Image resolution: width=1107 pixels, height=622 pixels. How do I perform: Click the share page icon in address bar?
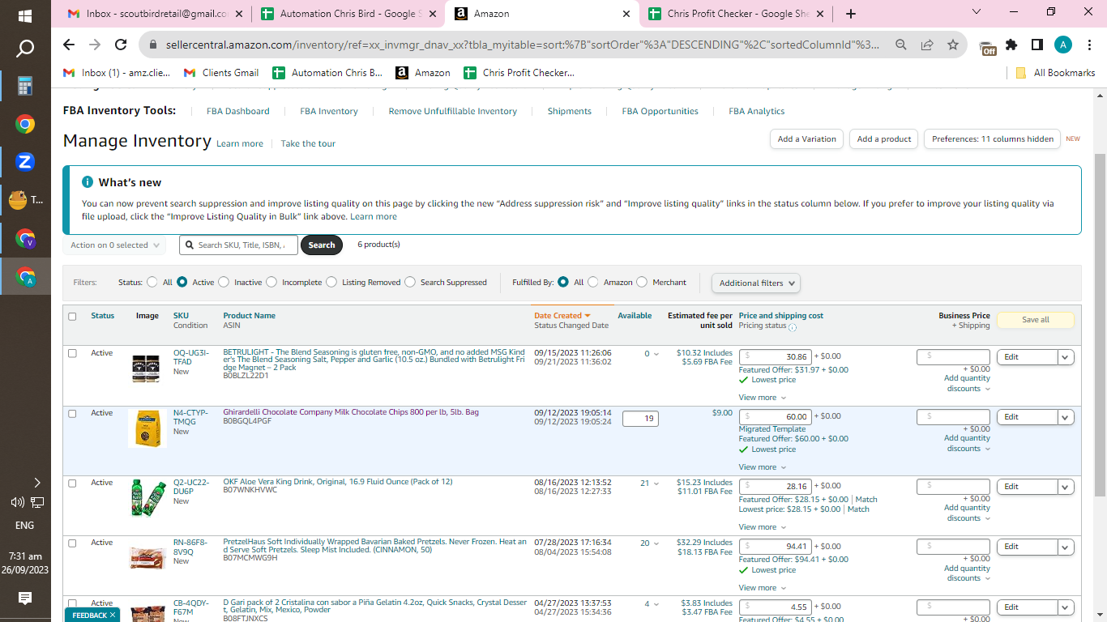(927, 45)
